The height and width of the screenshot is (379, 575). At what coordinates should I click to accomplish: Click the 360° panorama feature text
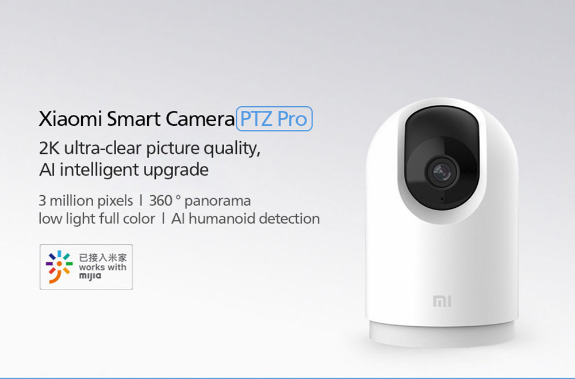coord(200,200)
